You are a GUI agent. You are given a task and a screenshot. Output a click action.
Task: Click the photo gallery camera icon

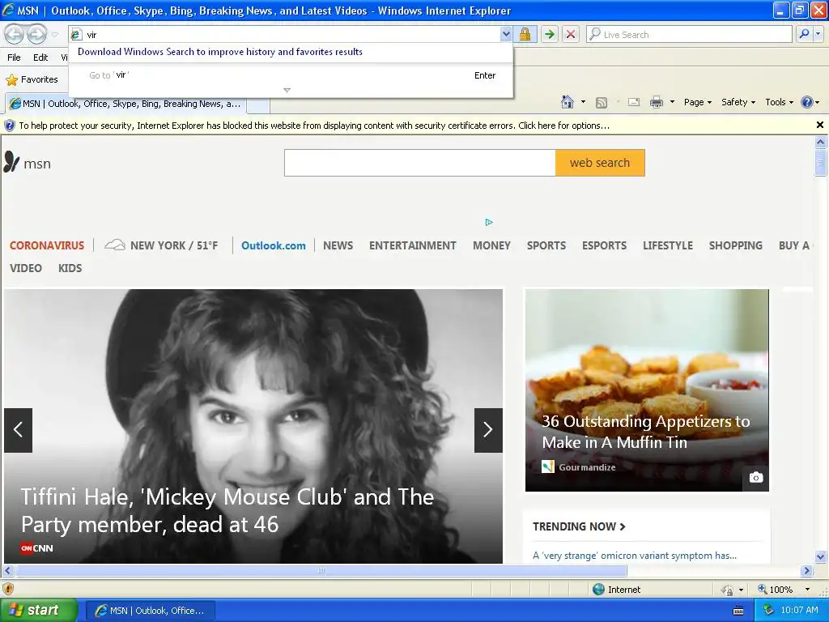coord(756,478)
